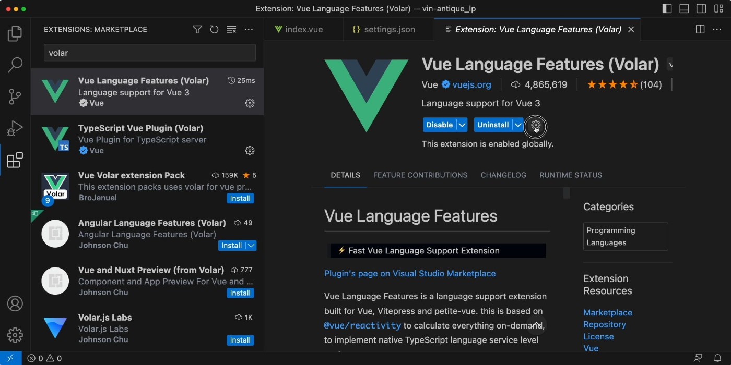
Task: Open the Explorer view in activity bar
Action: click(x=15, y=34)
